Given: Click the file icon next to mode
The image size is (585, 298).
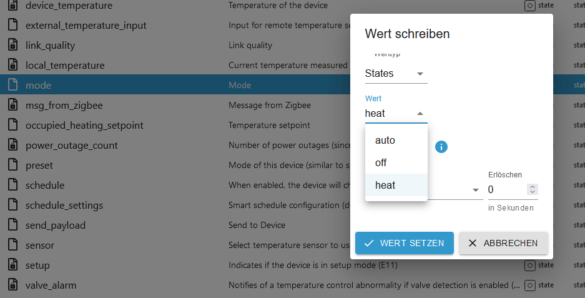Looking at the screenshot, I should click(12, 85).
